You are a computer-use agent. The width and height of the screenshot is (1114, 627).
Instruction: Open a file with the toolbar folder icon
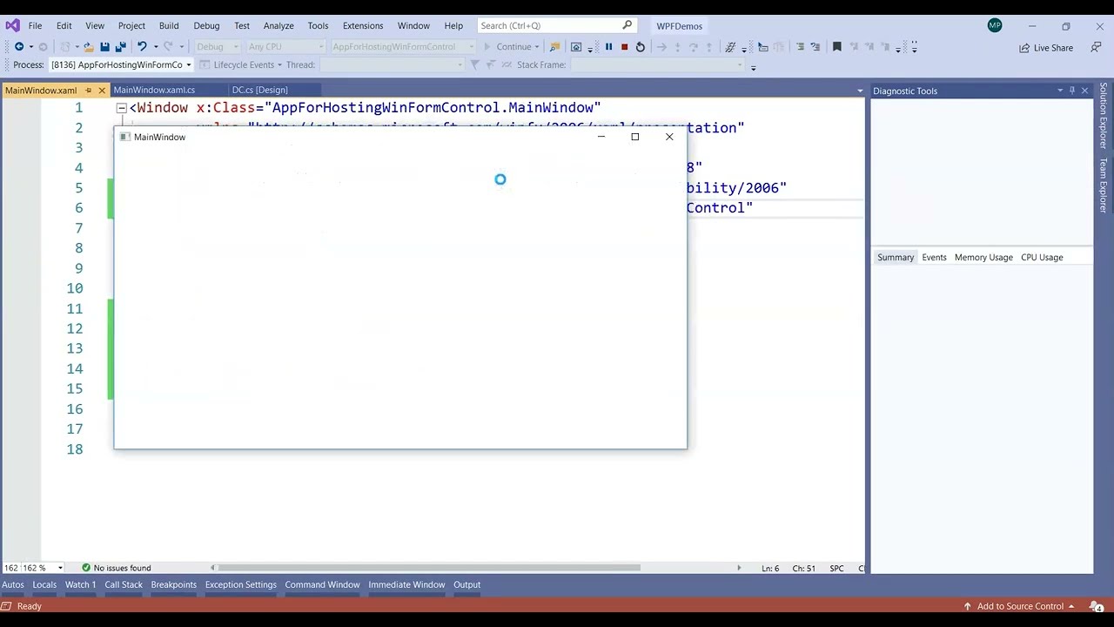[90, 47]
